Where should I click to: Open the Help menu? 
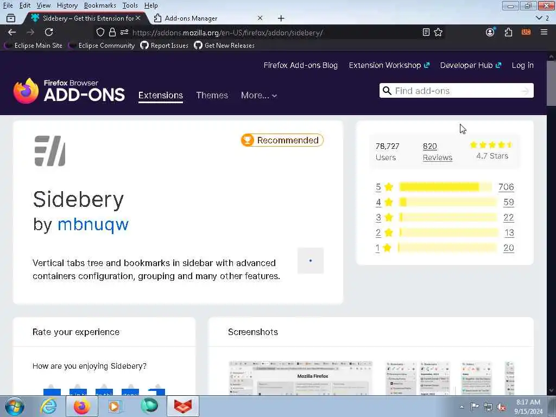pos(151,5)
